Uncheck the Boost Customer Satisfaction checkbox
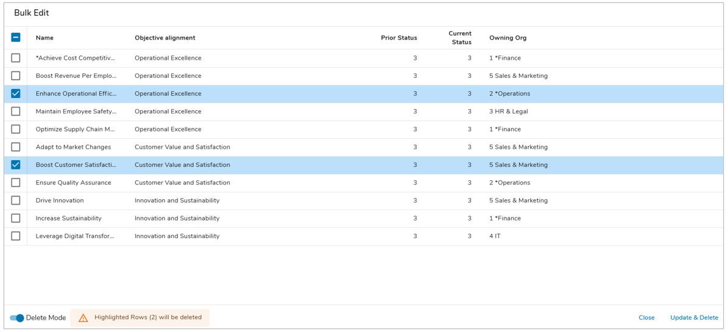The image size is (728, 332). (x=16, y=165)
